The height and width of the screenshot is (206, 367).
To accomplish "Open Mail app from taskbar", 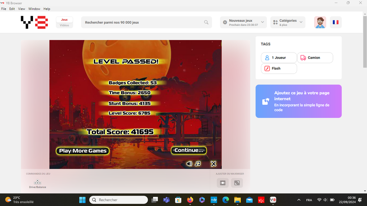I will coord(249,200).
